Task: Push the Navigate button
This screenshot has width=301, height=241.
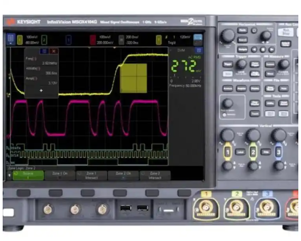Action: click(x=242, y=49)
